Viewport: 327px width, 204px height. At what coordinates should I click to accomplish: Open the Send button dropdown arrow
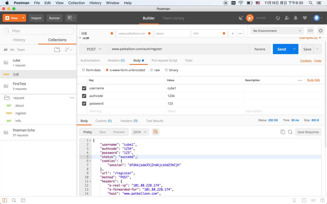point(295,49)
